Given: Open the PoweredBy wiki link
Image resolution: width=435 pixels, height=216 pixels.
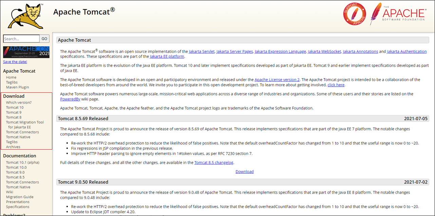Looking at the screenshot, I should tap(70, 99).
